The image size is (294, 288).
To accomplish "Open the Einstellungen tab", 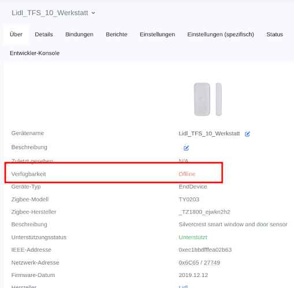I will (x=157, y=35).
